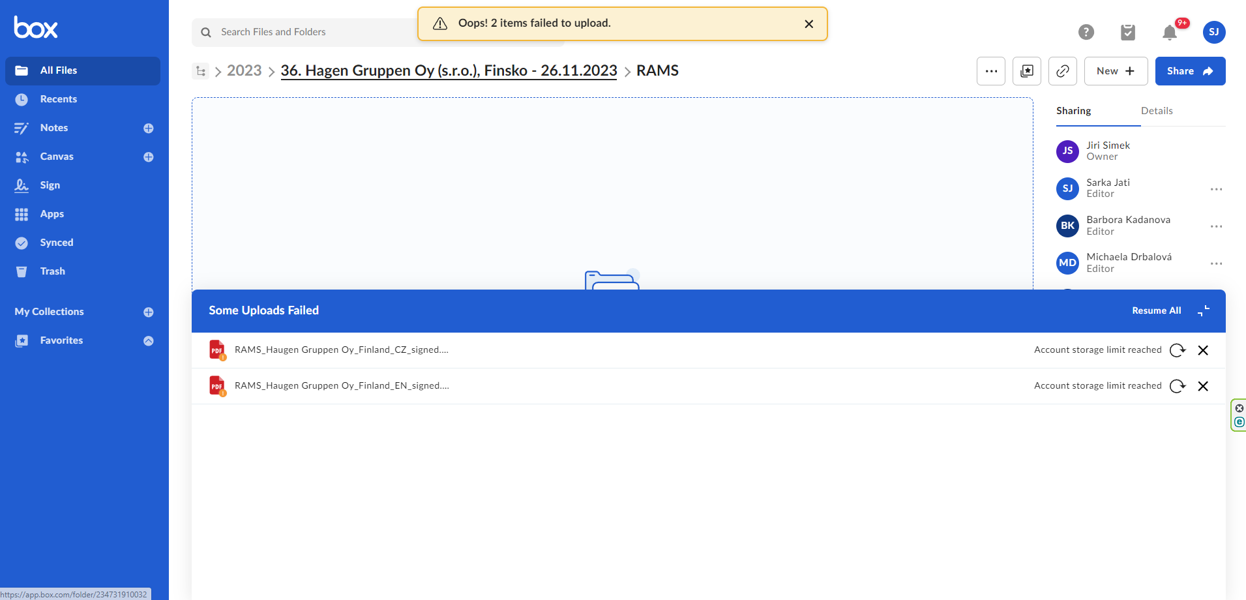Open the Favorites collection
Viewport: 1246px width, 600px height.
(61, 340)
